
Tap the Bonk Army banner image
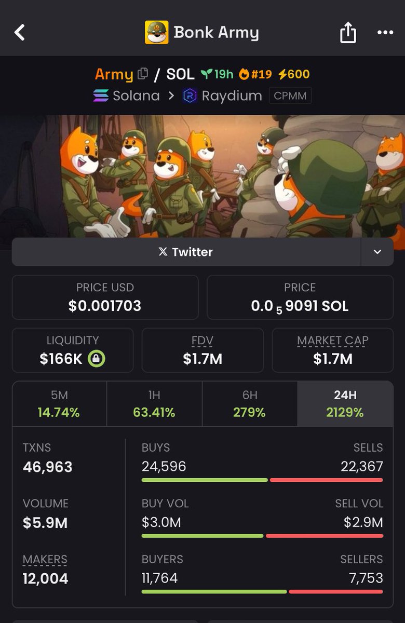pos(203,177)
